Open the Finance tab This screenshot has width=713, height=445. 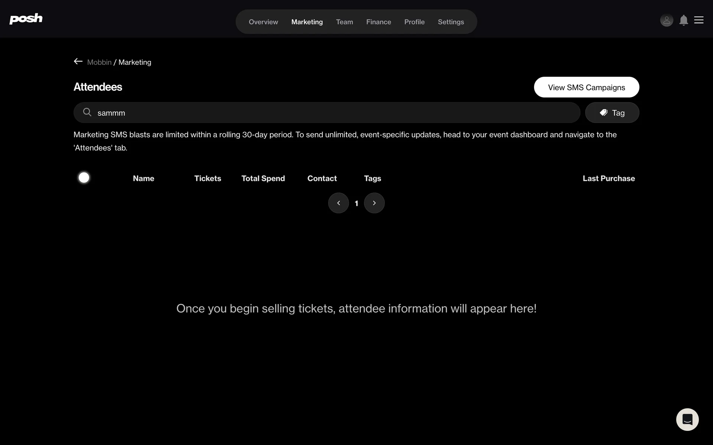378,22
